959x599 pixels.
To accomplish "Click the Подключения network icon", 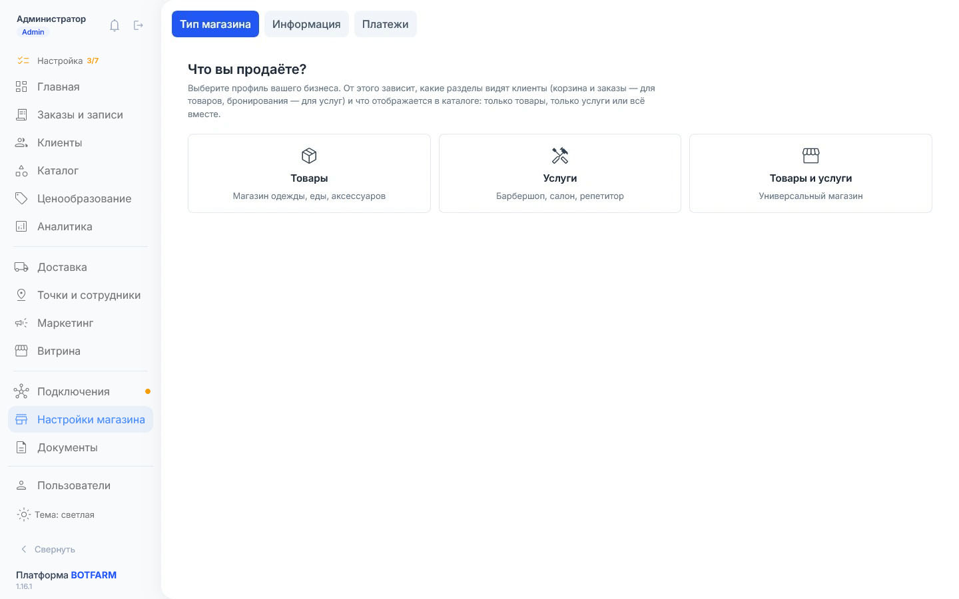I will point(21,391).
